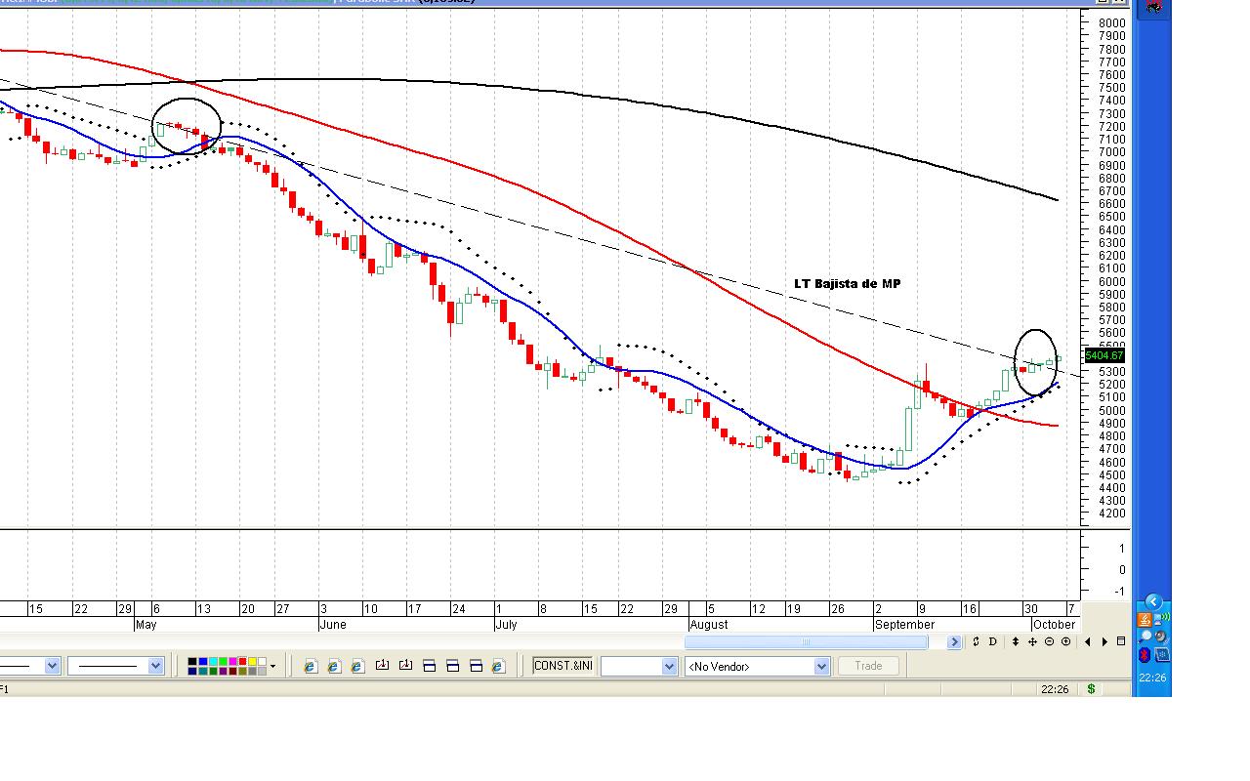Click the chart's horizontal scrollbar thumb
1250x781 pixels.
pos(806,642)
